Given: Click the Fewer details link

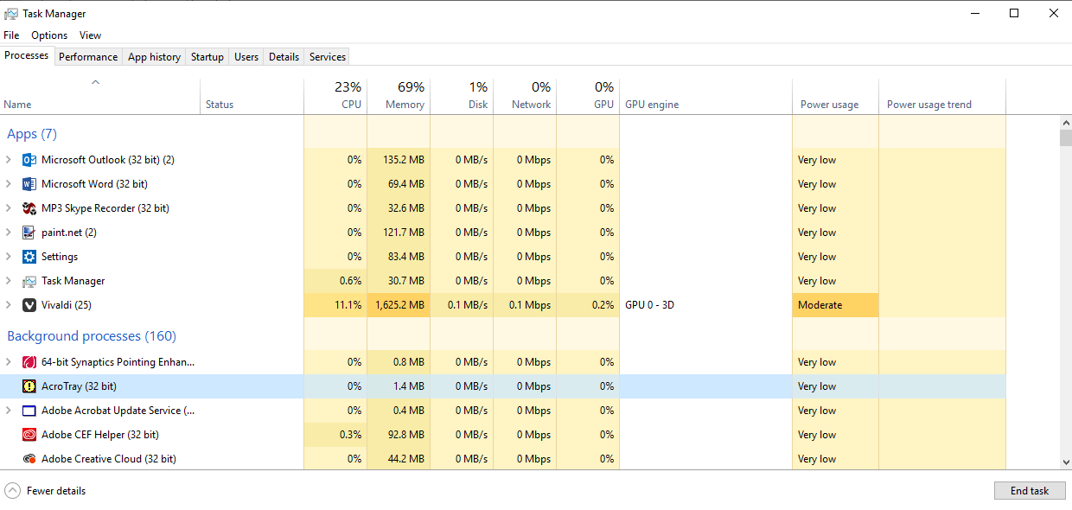Looking at the screenshot, I should [x=56, y=491].
